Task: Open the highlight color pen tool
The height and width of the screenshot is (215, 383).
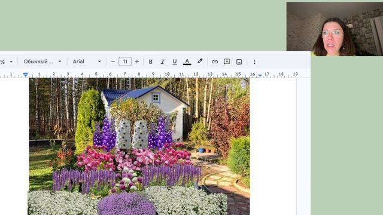Action: click(x=200, y=62)
